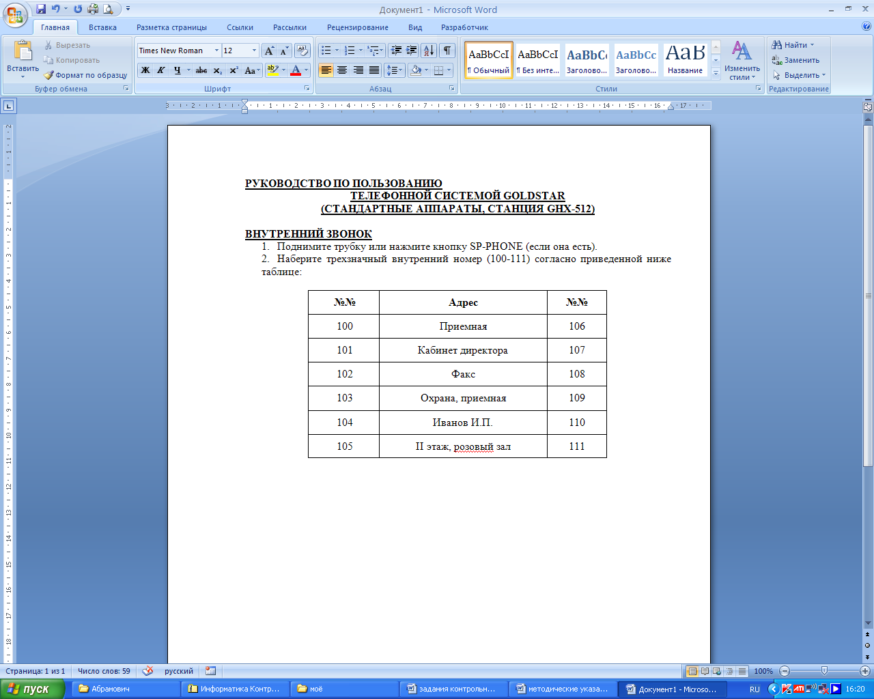Toggle ruler display button above scrollbar
This screenshot has height=699, width=874.
click(x=868, y=106)
